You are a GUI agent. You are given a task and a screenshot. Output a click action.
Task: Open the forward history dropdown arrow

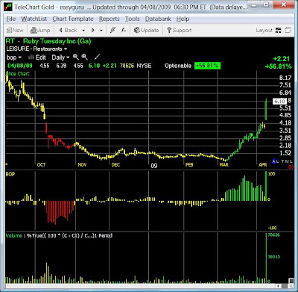[x=101, y=31]
